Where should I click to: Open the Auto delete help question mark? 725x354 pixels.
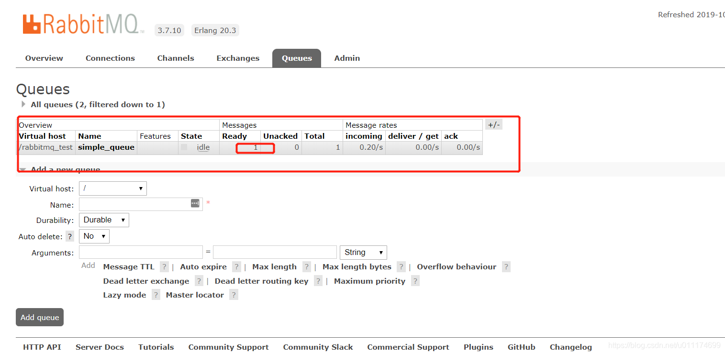pyautogui.click(x=70, y=236)
